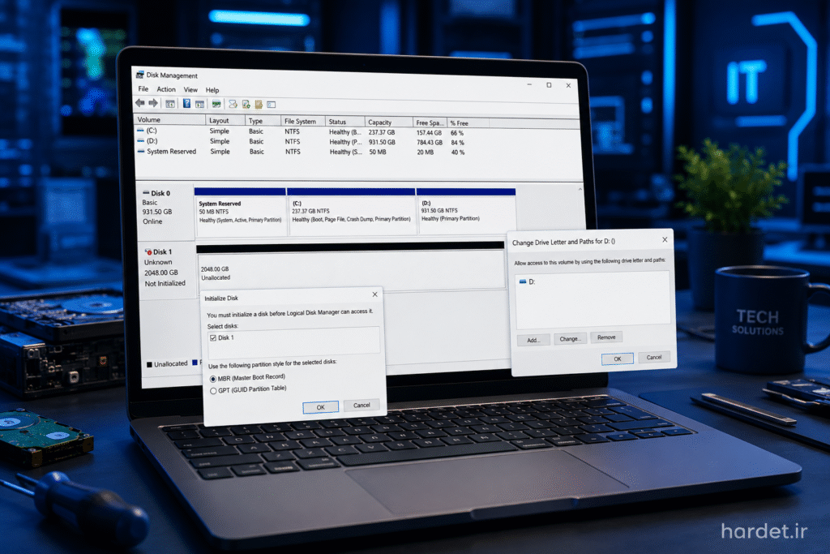Viewport: 830px width, 554px height.
Task: Select MBR (Master Boot Record) radio option
Action: pyautogui.click(x=213, y=379)
